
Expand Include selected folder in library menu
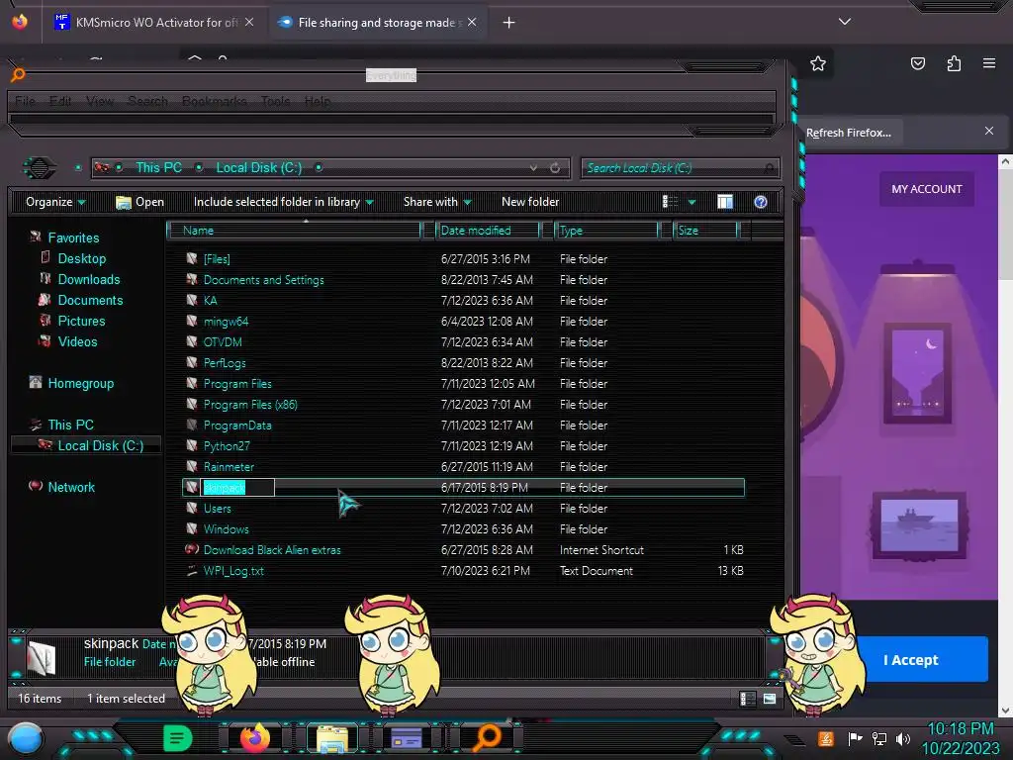[x=284, y=202]
